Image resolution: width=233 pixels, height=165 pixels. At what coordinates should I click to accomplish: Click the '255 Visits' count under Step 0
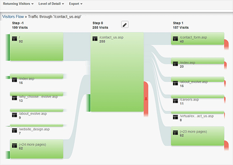coord(100,27)
